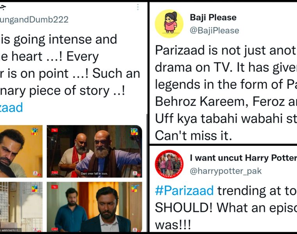This screenshot has width=297, height=234.
Task: Click the Hum TV logo on blazer man image
Action: coord(134,188)
